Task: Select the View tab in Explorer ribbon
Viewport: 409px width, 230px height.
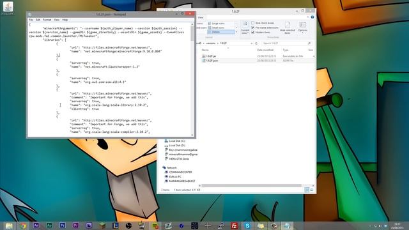Action: (201, 17)
